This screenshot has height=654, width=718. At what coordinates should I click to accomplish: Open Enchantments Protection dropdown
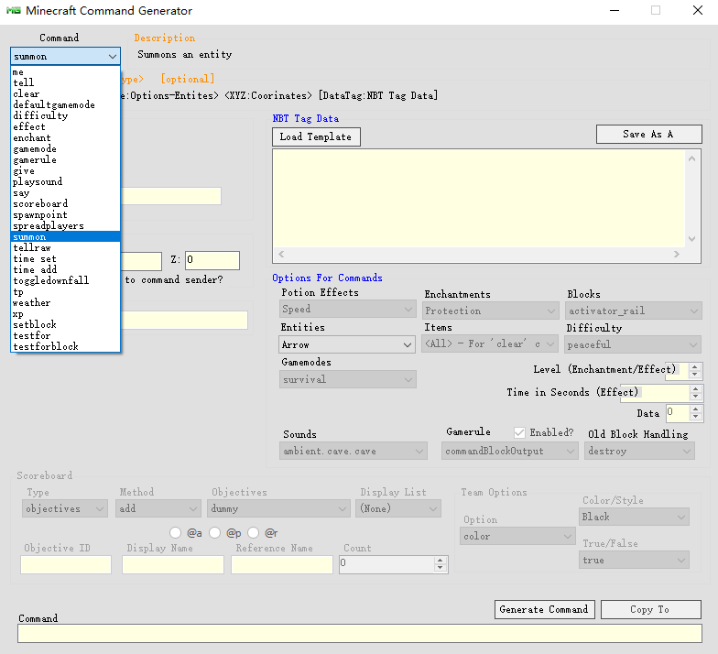point(491,311)
